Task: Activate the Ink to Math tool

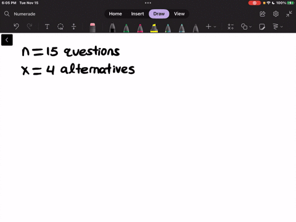Action: click(x=231, y=27)
